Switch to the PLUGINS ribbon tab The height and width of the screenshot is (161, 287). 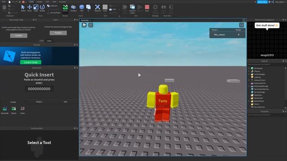pyautogui.click(x=63, y=2)
